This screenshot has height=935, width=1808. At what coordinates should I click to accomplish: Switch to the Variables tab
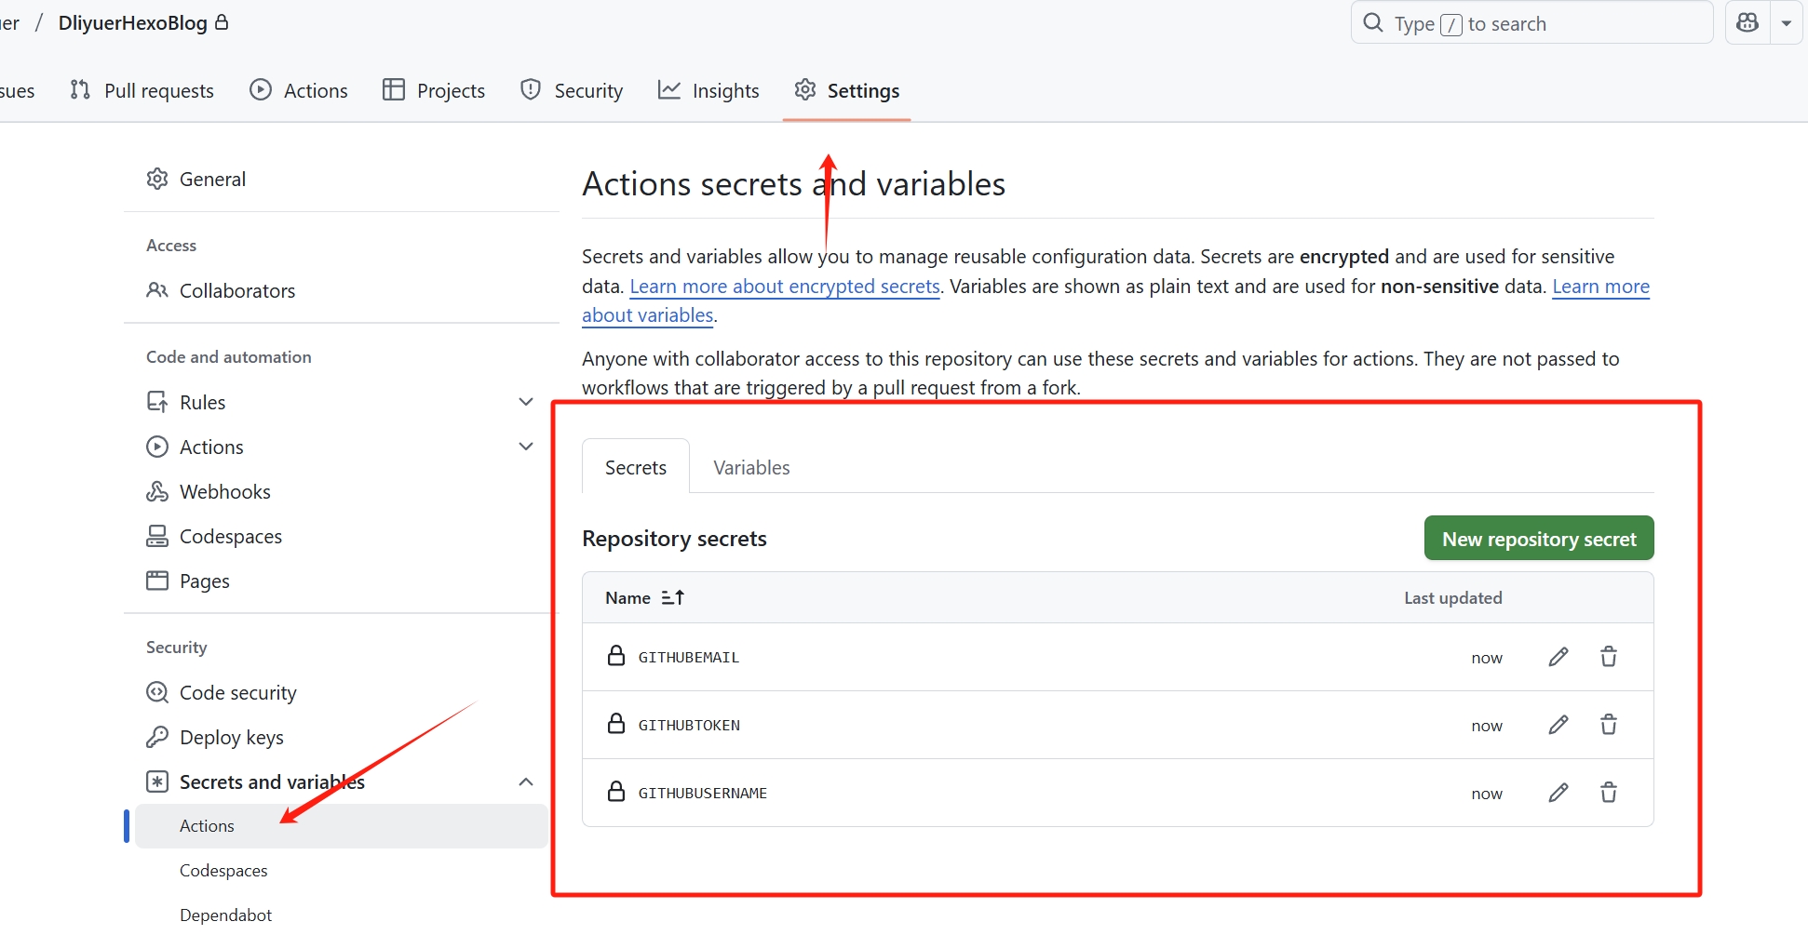pos(751,467)
